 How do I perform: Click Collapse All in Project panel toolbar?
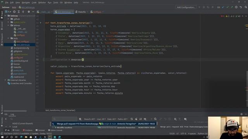point(23,12)
